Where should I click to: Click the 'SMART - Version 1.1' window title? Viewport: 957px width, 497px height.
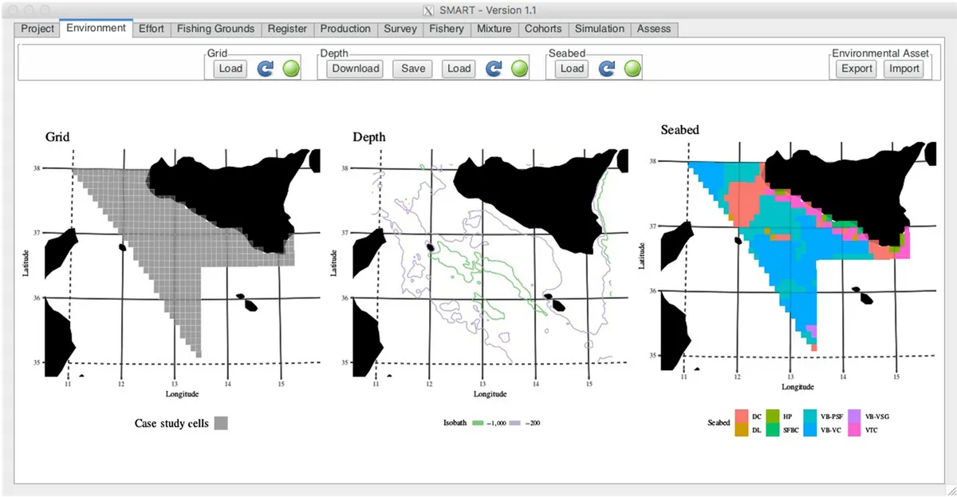[x=488, y=10]
